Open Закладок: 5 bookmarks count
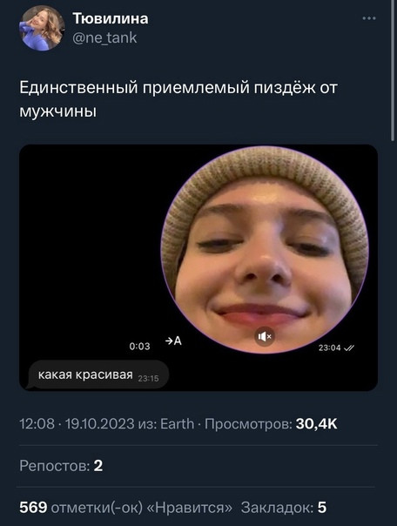This screenshot has height=526, width=397. click(x=284, y=507)
